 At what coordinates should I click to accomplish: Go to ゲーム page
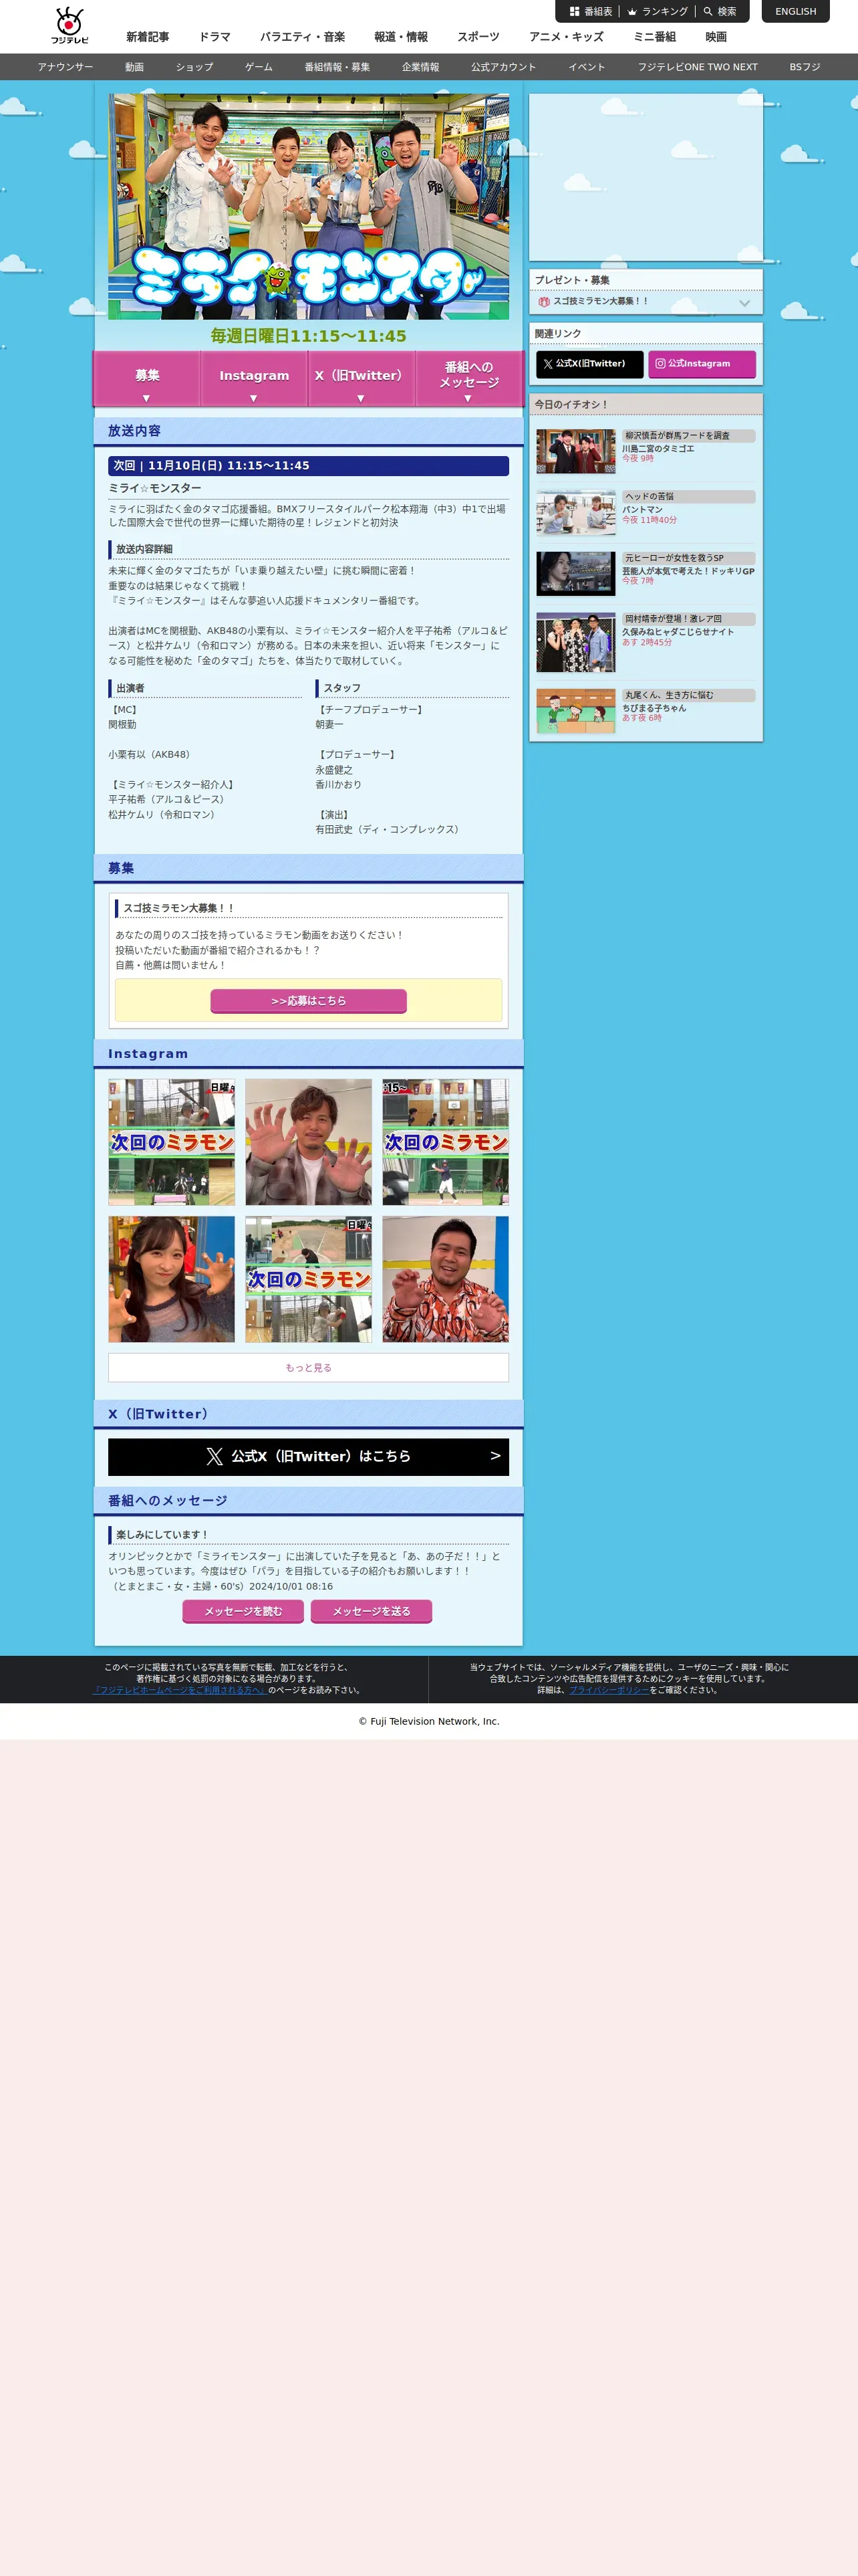pos(259,67)
